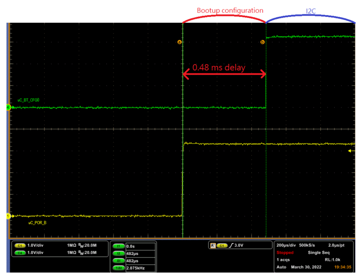Select cursor marker a on the waveform
This screenshot has height=273, width=360.
click(x=180, y=42)
